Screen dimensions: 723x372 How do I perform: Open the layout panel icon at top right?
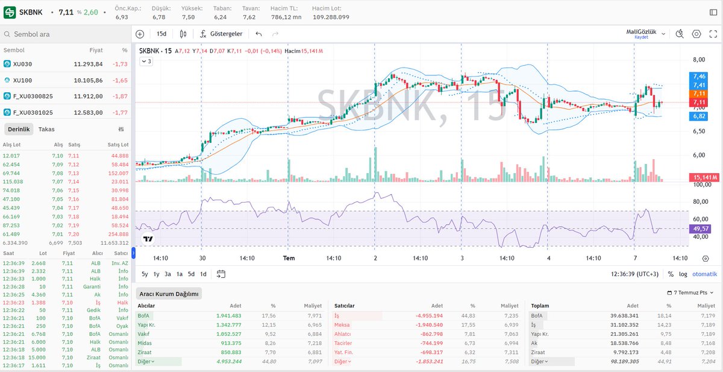pos(713,12)
